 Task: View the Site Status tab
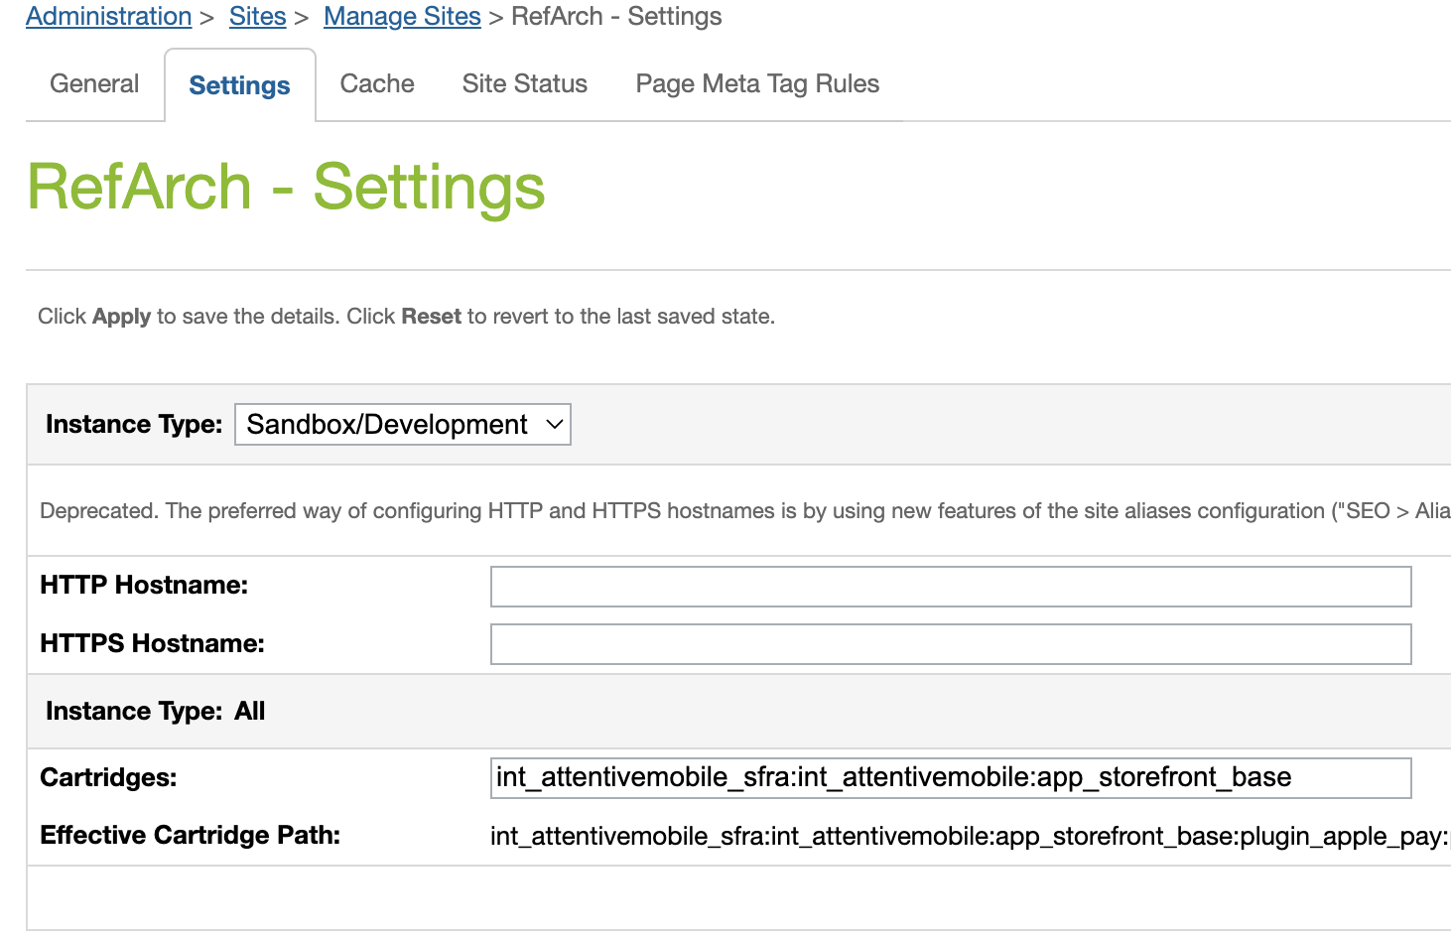click(x=524, y=84)
